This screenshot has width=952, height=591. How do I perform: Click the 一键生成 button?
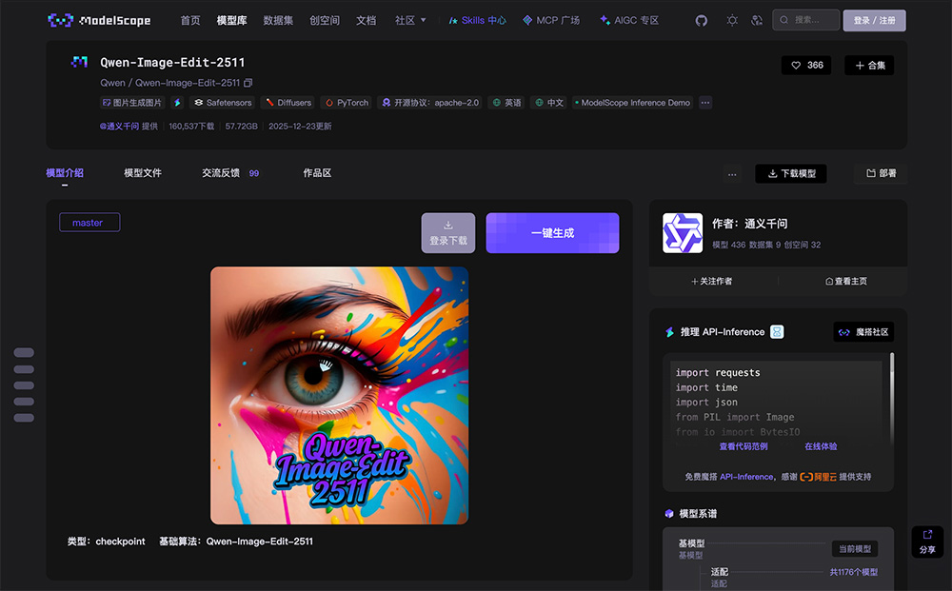pos(552,232)
